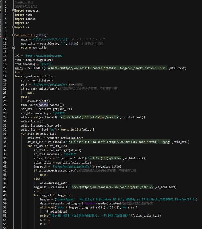The width and height of the screenshot is (202, 229).
Task: Click line number 46 in the gutter
Action: click(5, 187)
